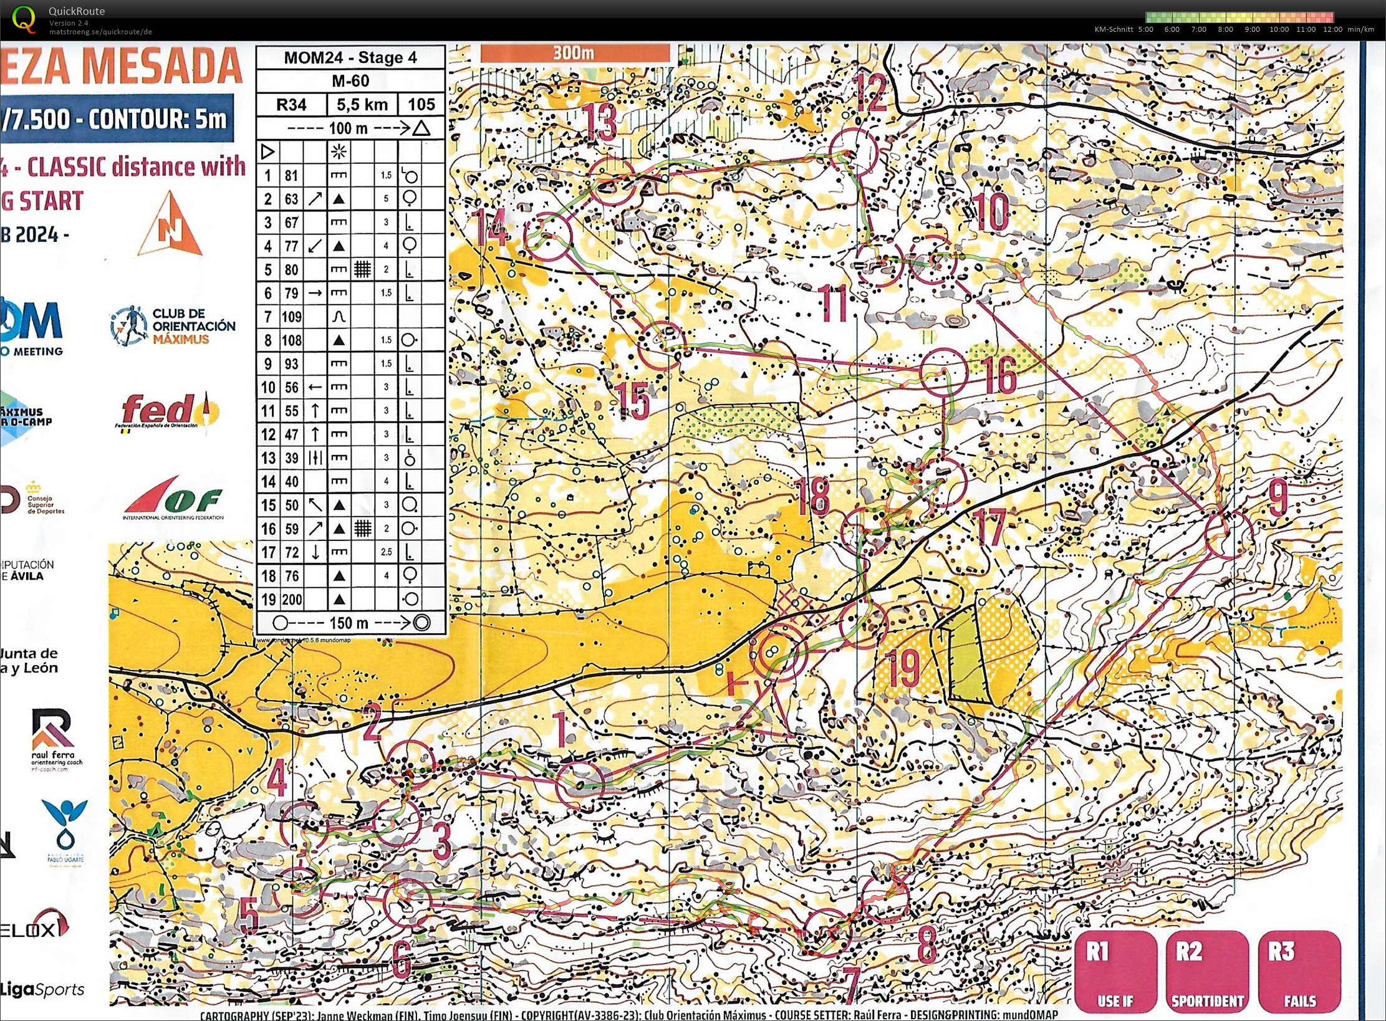Click the orange 300m scale bar

point(574,53)
